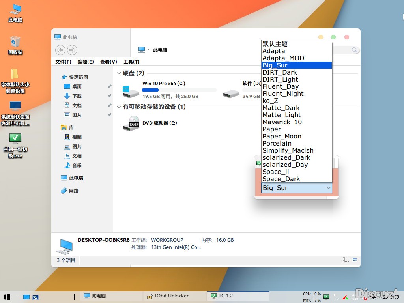This screenshot has height=303, width=404.
Task: Click the Forward navigation arrow
Action: pos(72,50)
